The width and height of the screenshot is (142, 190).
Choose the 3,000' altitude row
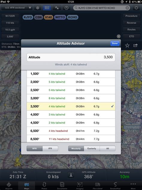tap(71, 98)
